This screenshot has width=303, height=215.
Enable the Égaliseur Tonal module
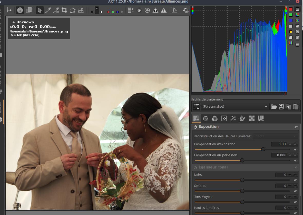[x=195, y=167]
